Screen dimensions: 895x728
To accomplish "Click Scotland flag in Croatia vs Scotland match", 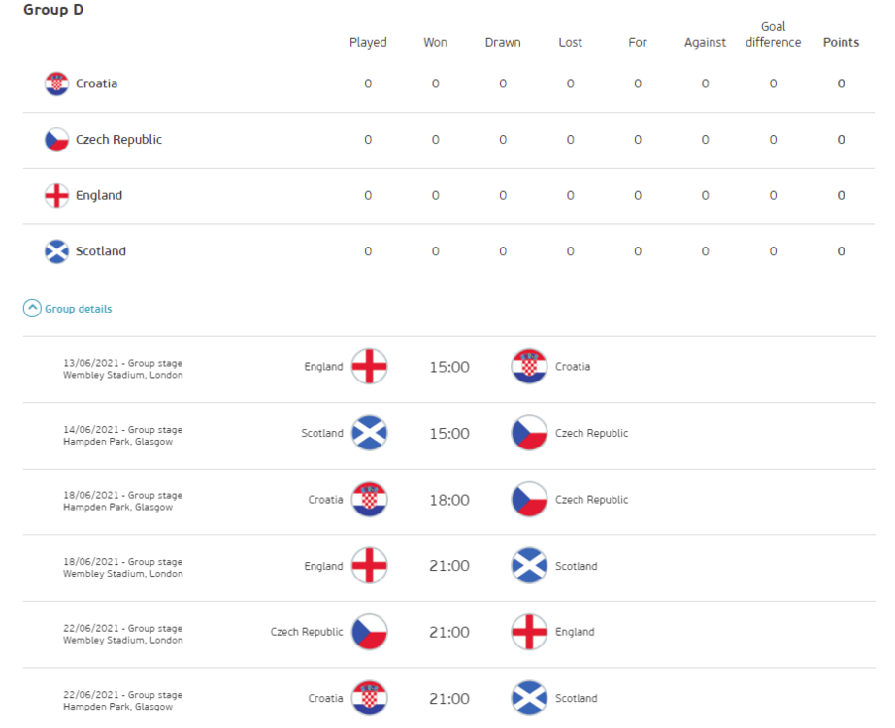I will click(x=529, y=698).
